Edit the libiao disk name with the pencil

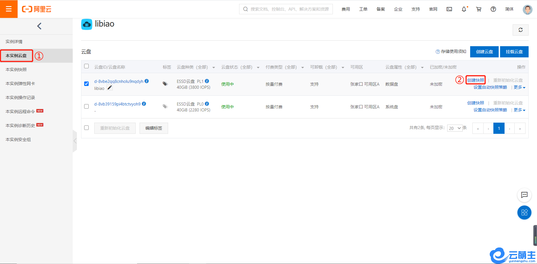click(110, 88)
